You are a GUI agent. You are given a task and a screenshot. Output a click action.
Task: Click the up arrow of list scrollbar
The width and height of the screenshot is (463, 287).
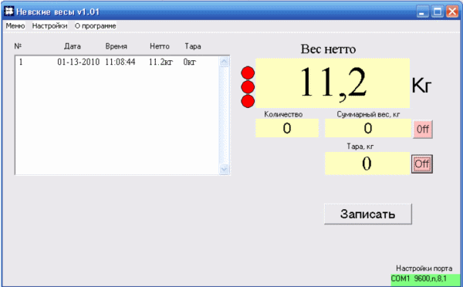coord(224,62)
